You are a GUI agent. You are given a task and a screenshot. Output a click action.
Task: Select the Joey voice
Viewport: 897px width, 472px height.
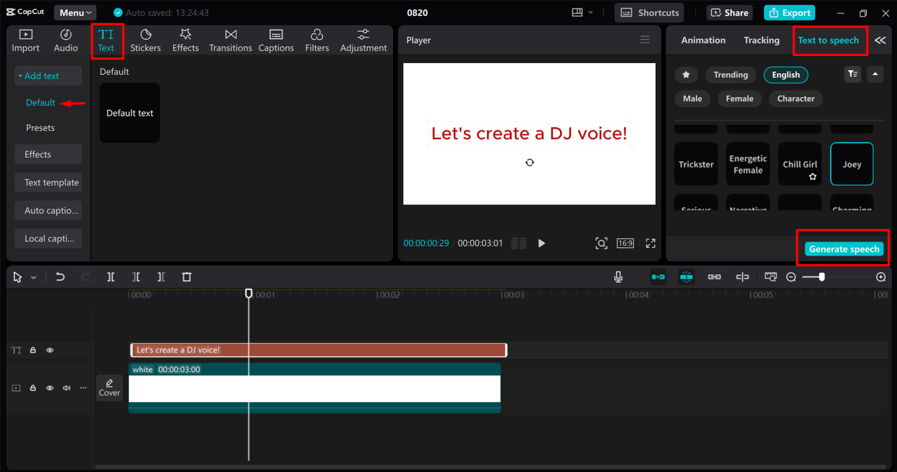pos(852,165)
